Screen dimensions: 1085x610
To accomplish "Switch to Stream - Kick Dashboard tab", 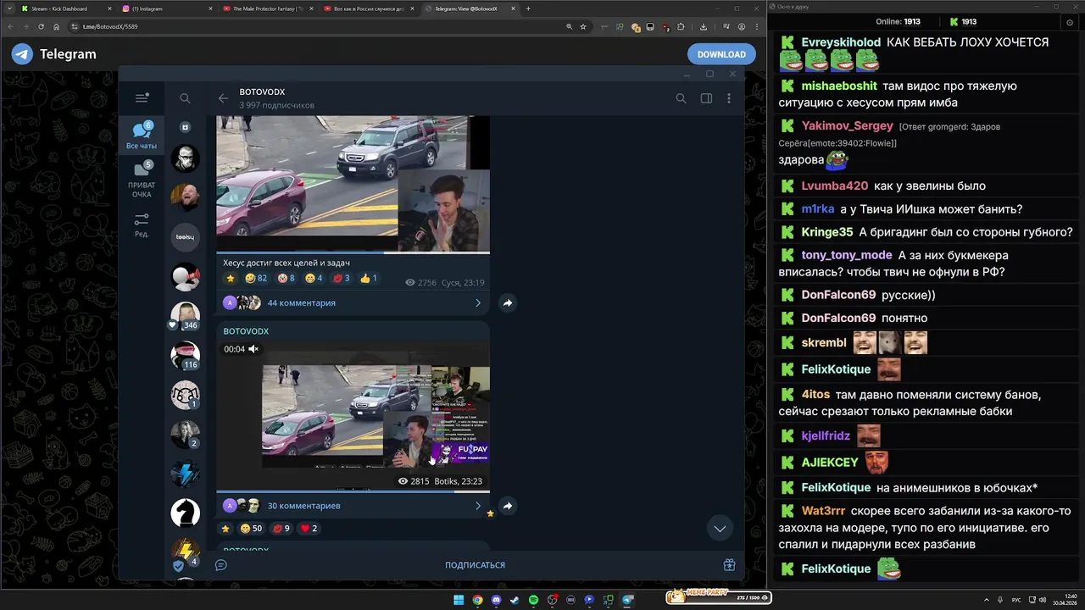I will [x=66, y=8].
